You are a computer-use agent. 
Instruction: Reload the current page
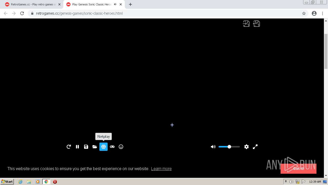[22, 13]
